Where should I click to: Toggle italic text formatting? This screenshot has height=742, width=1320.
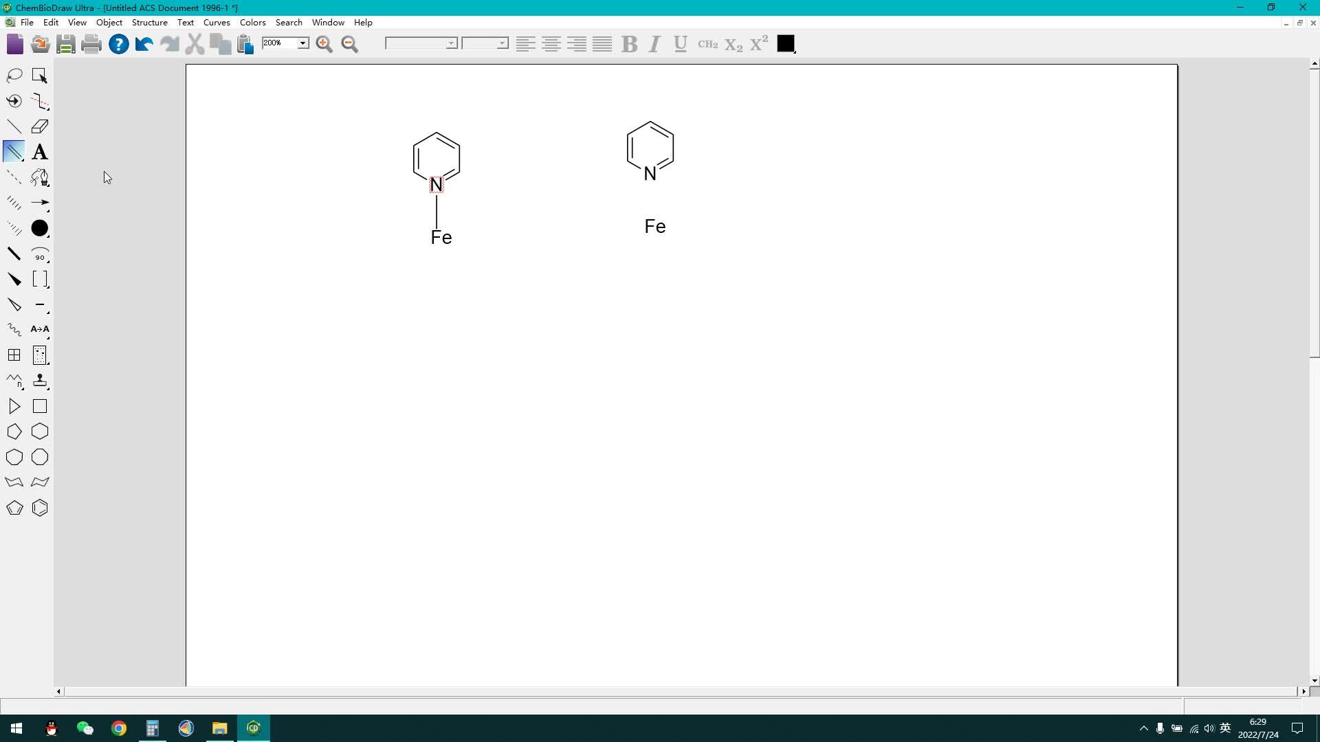pos(654,43)
